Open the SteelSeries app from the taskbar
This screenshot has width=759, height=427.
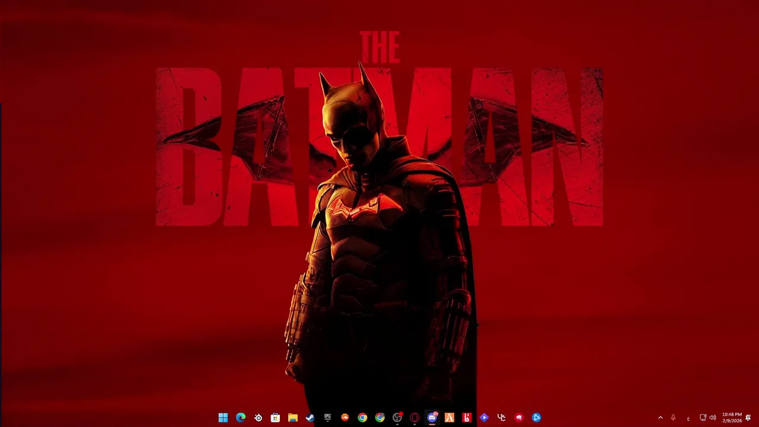258,418
